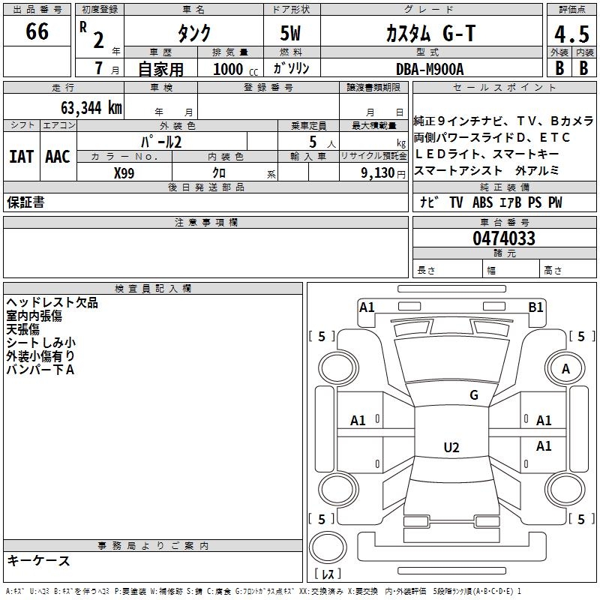Click the model code DBA-M900A
The height and width of the screenshot is (600, 600).
click(x=430, y=69)
